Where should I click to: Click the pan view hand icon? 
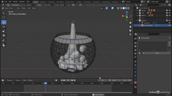click(130, 27)
